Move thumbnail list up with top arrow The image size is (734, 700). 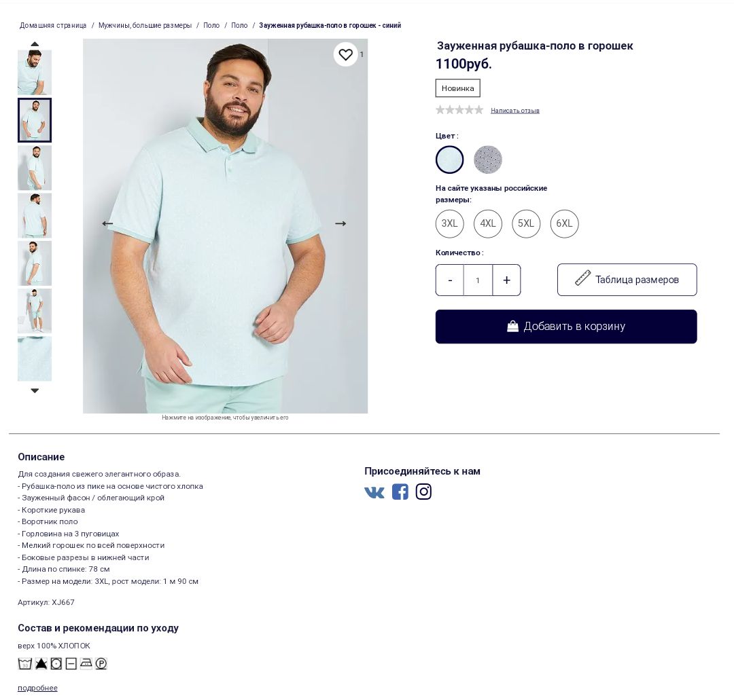(35, 44)
